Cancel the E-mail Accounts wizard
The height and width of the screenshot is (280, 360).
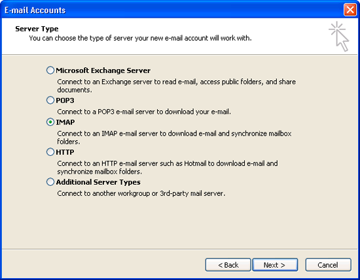tap(328, 265)
